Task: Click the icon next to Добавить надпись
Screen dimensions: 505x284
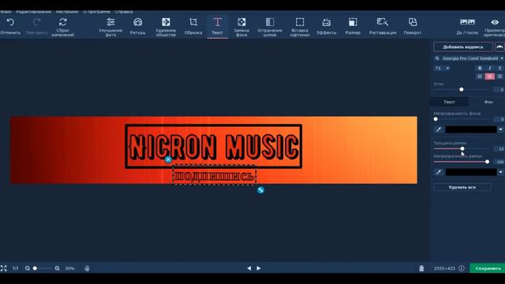Action: (499, 47)
